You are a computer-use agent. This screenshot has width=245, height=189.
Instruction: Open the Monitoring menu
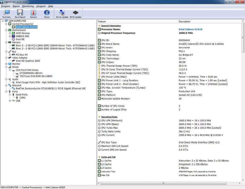(28, 6)
